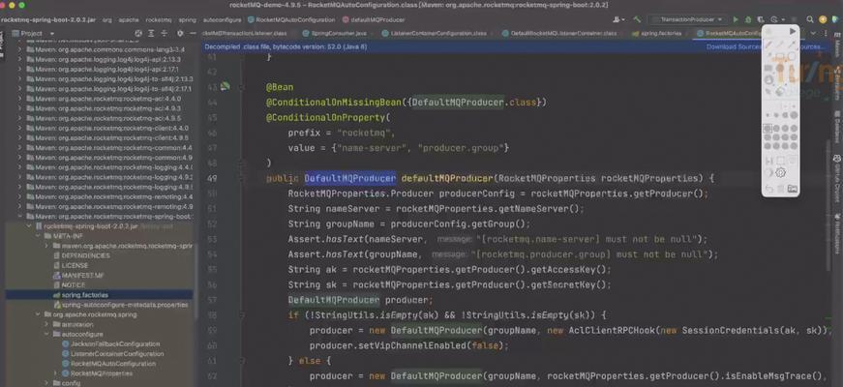Click the gutter bean icon at line 43

tap(226, 86)
